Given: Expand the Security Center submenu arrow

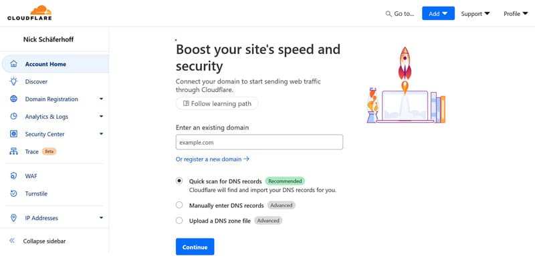Looking at the screenshot, I should click(x=102, y=134).
